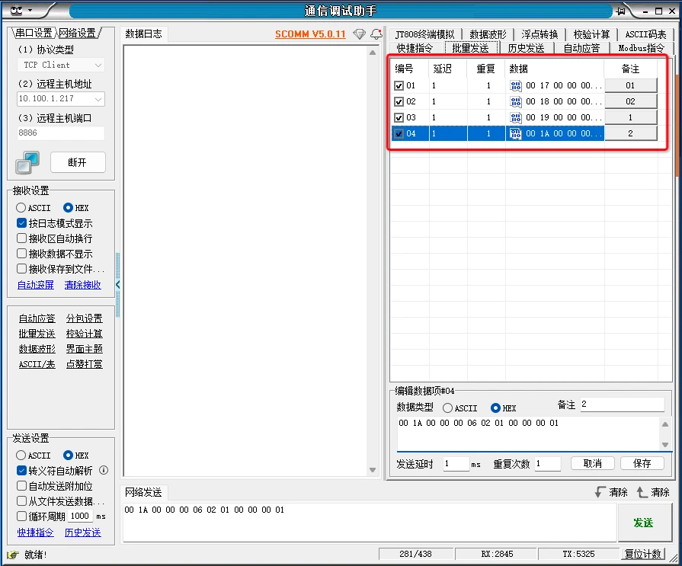Collapse the receive panel with the left chevron
The width and height of the screenshot is (682, 566).
pyautogui.click(x=116, y=285)
